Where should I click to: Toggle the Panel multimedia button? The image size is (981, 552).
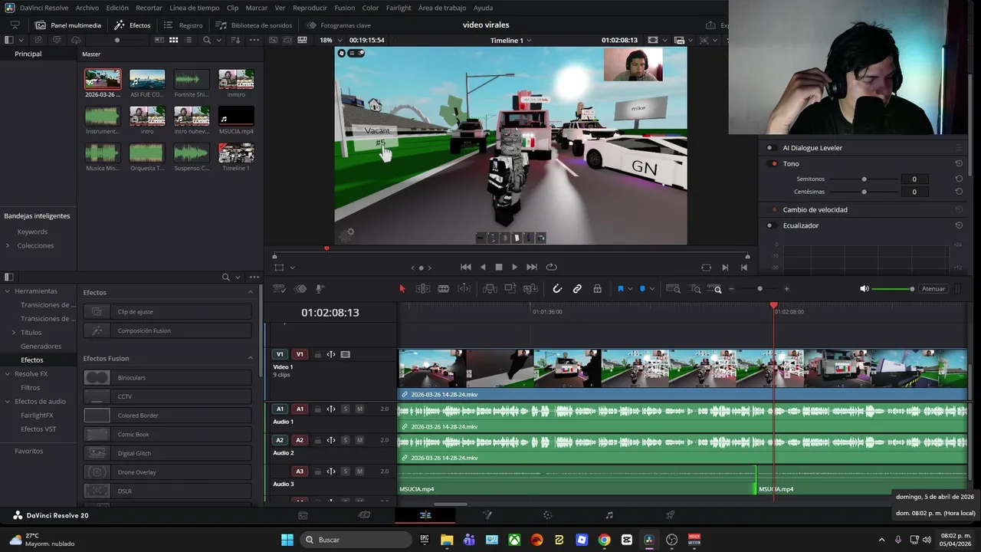click(x=67, y=25)
